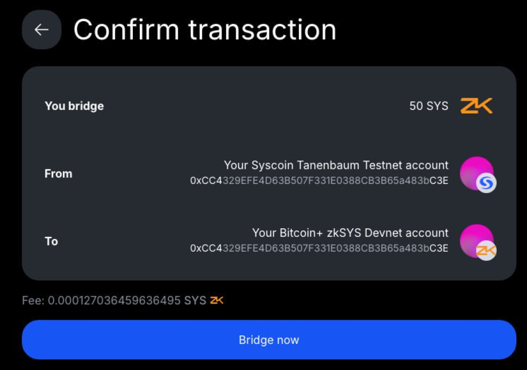Click the You bridge label
The width and height of the screenshot is (527, 370).
(x=74, y=106)
